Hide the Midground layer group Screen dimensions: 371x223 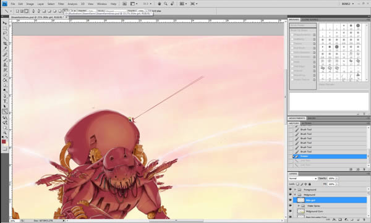tap(291, 195)
